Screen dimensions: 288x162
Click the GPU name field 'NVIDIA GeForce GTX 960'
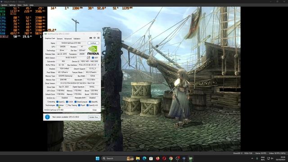pyautogui.click(x=72, y=43)
